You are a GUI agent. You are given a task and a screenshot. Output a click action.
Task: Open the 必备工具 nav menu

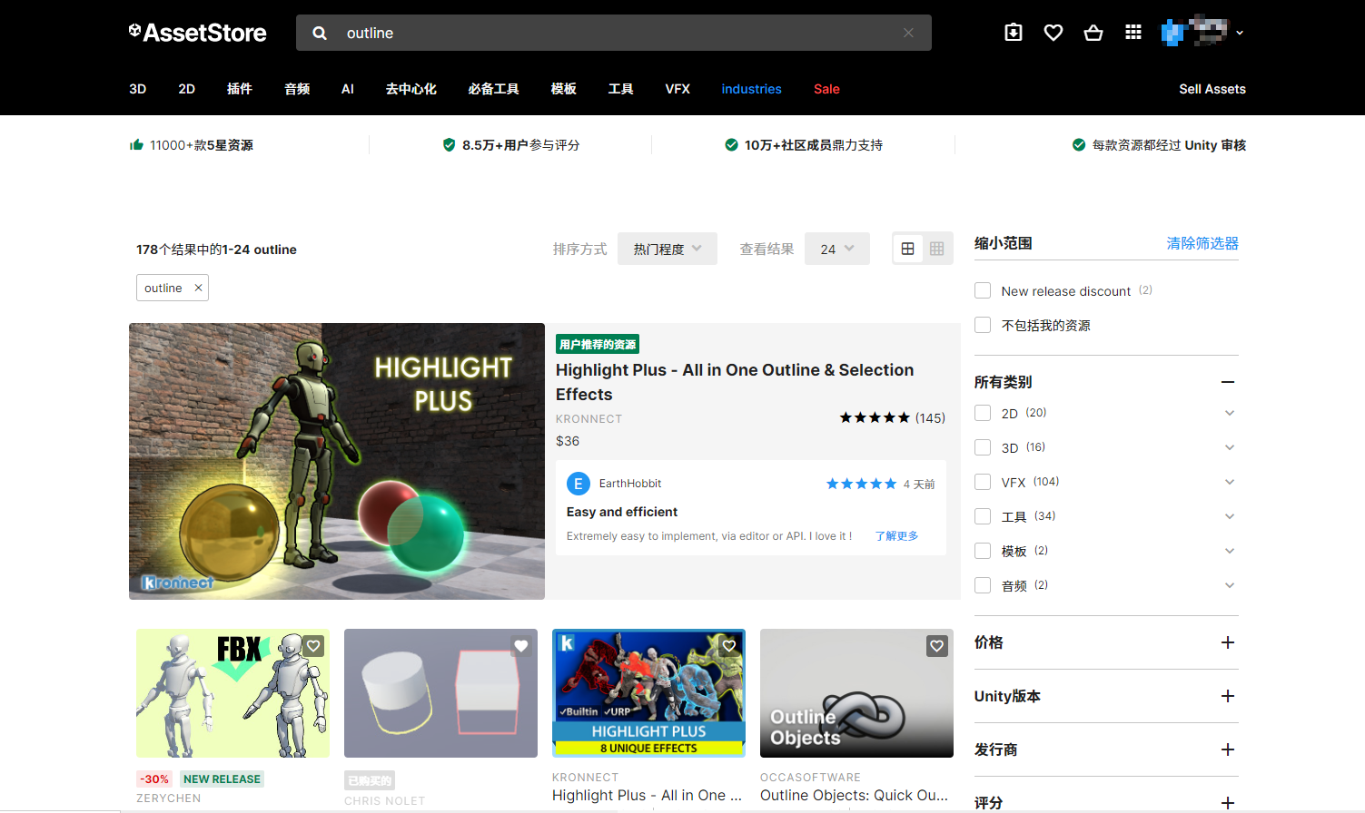pos(494,89)
